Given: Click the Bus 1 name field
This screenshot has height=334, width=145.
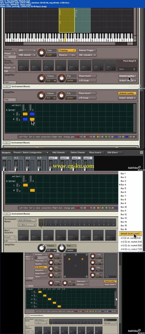Looking at the screenshot, I should 110,320.
